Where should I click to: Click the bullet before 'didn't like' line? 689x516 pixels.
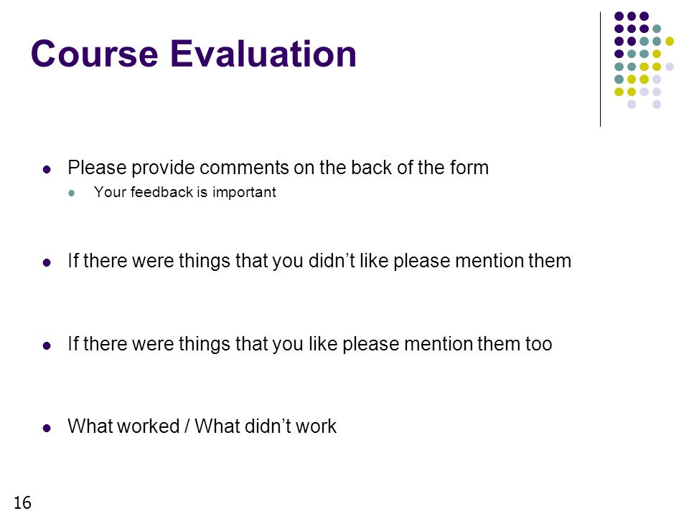47,263
